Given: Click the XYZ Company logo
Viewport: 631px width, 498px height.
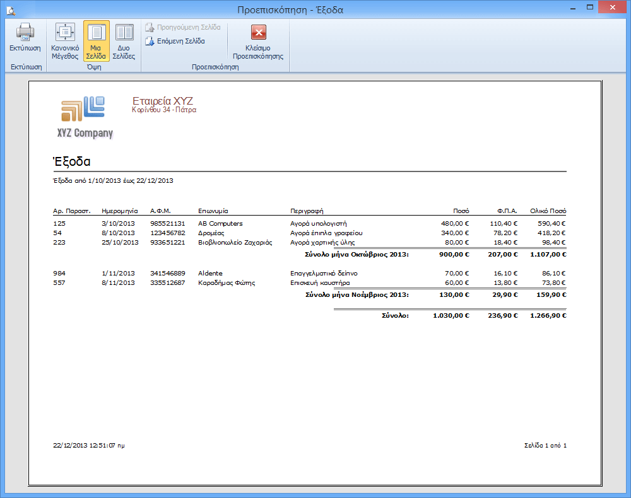Looking at the screenshot, I should click(85, 117).
